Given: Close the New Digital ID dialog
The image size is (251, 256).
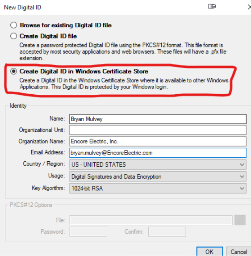Looking at the screenshot, I should tap(249, 7).
